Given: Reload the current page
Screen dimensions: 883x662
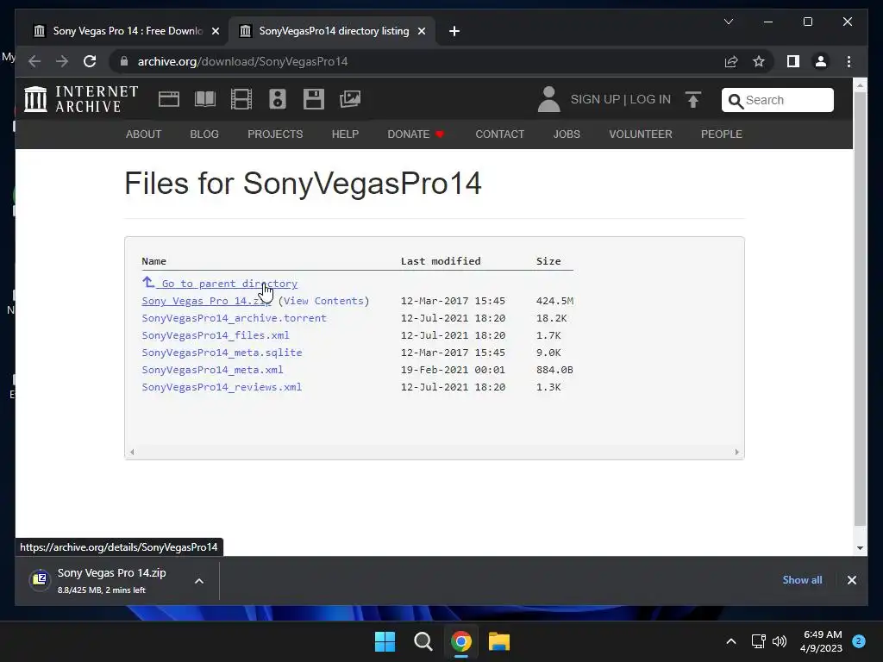Looking at the screenshot, I should 90,61.
